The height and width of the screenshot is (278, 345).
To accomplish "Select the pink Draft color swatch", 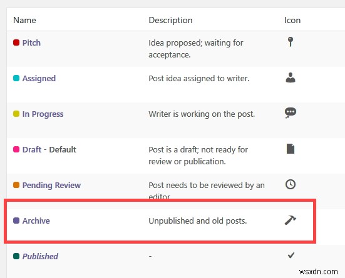I will click(x=16, y=149).
